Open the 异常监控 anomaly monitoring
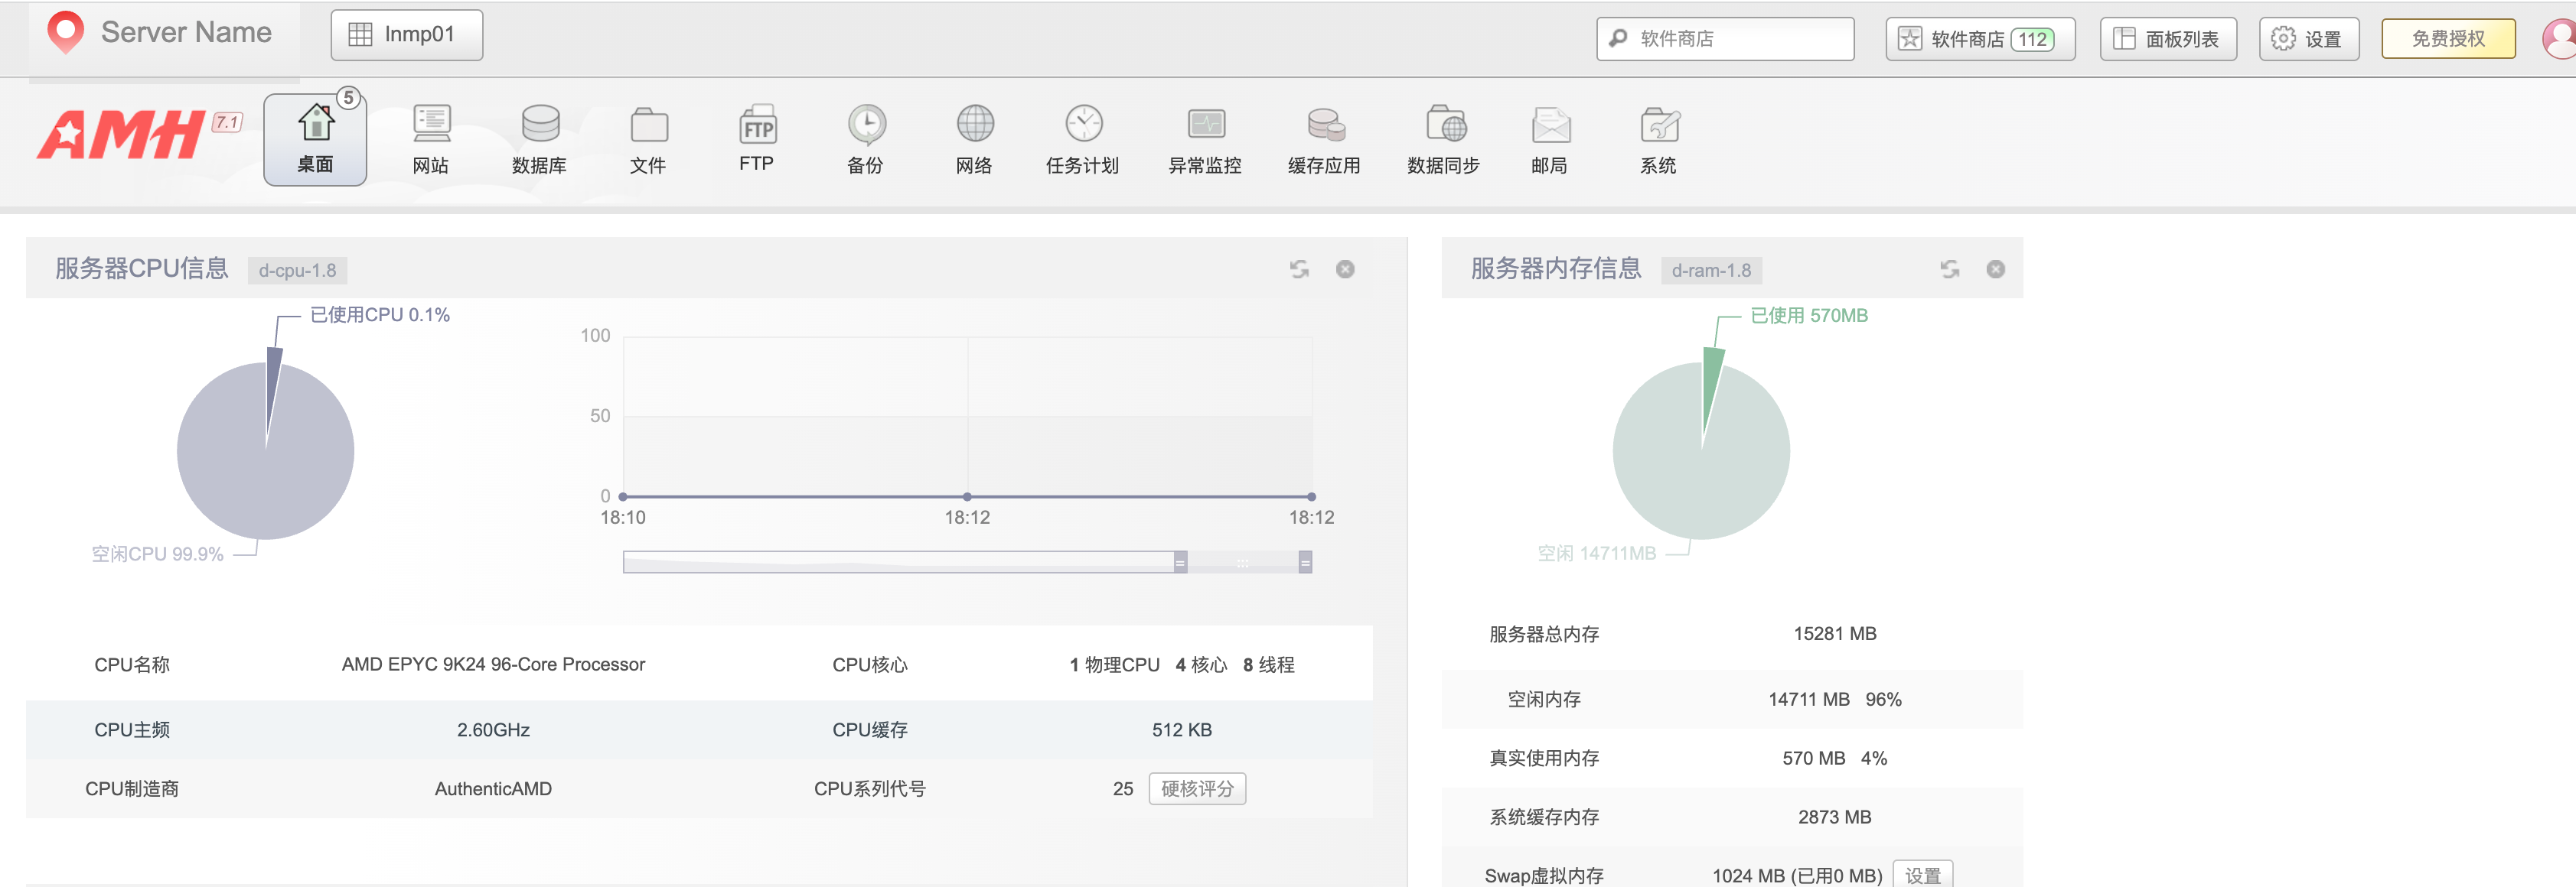This screenshot has width=2576, height=887. 1205,139
